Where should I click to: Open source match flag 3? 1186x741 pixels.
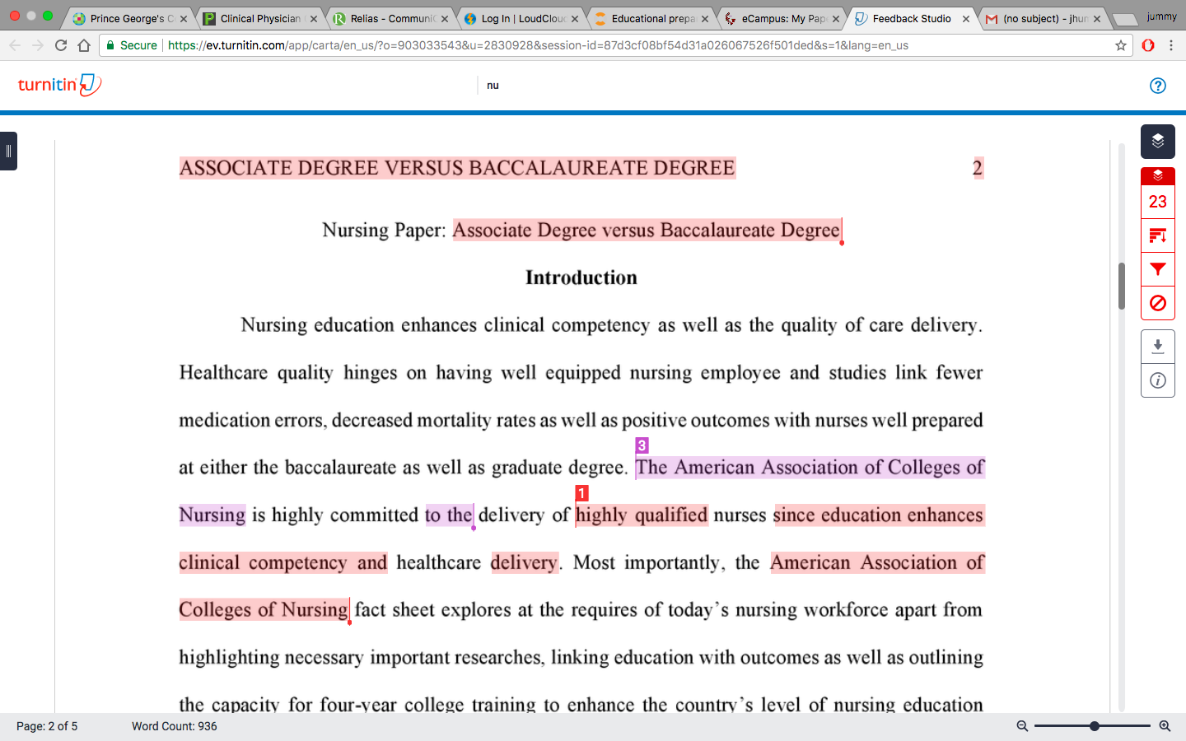tap(642, 445)
